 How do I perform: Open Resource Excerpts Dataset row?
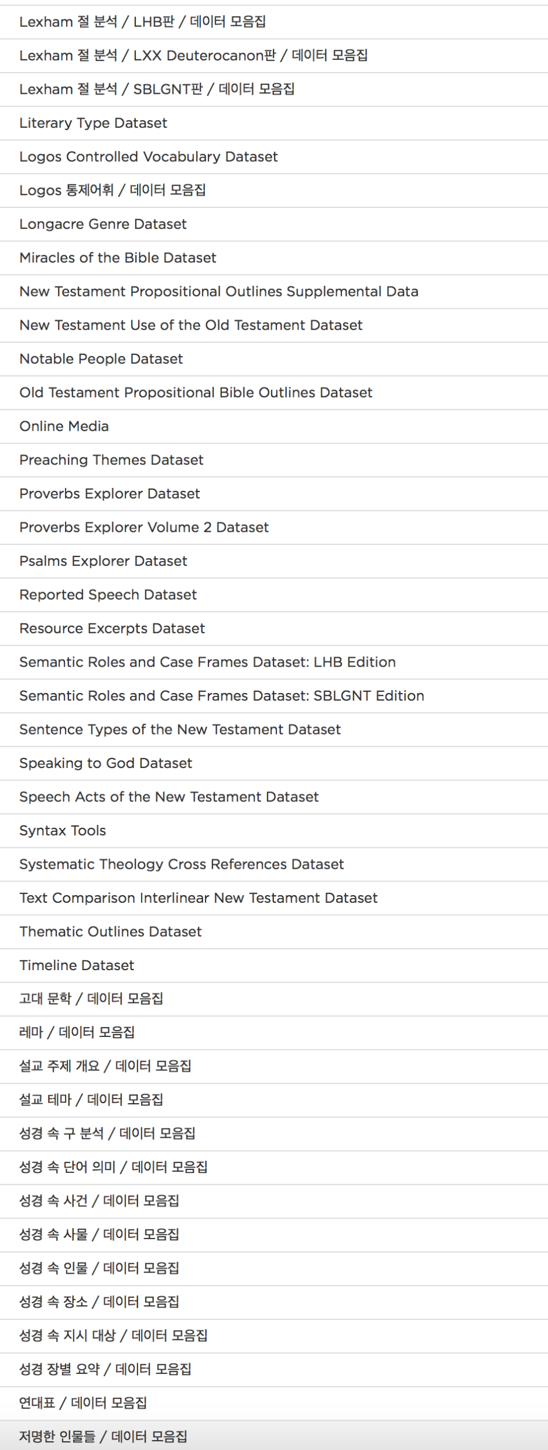(274, 629)
